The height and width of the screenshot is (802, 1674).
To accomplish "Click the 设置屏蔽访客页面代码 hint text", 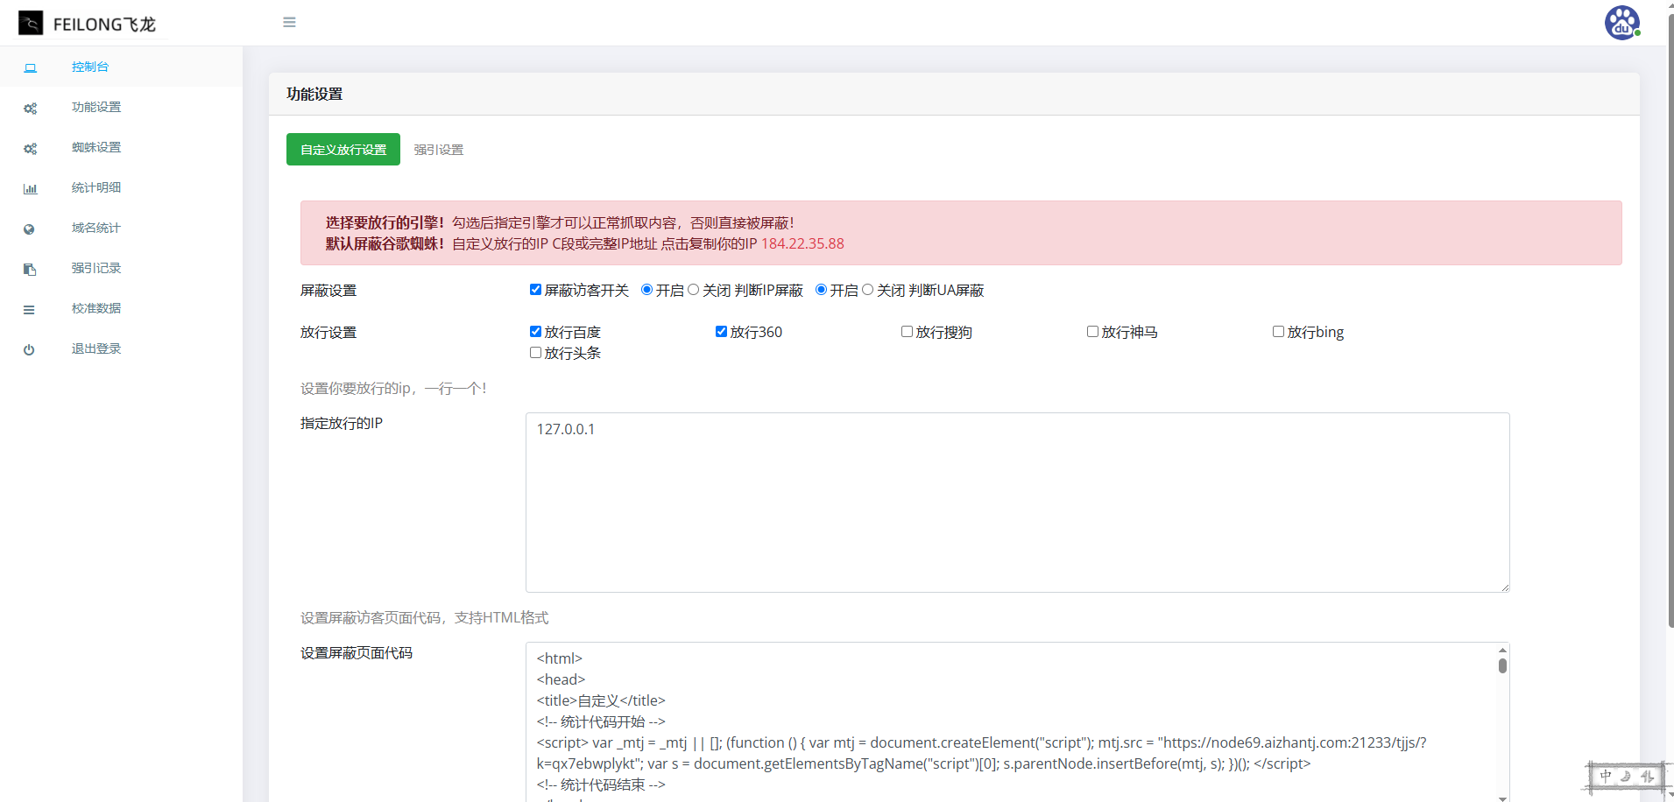I will pos(425,618).
